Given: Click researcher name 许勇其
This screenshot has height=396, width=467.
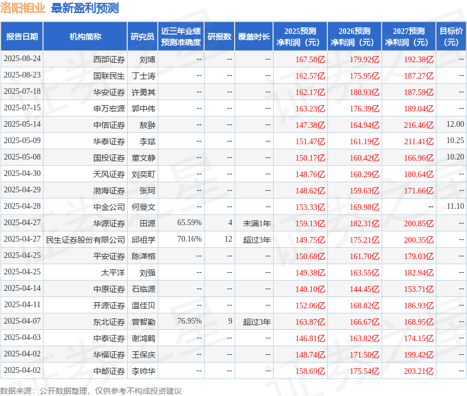Looking at the screenshot, I should 144,92.
